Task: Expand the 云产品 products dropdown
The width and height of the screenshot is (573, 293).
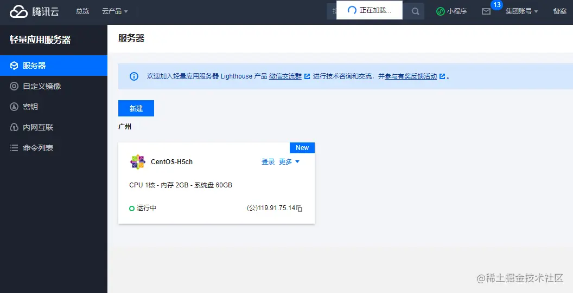Action: (114, 11)
